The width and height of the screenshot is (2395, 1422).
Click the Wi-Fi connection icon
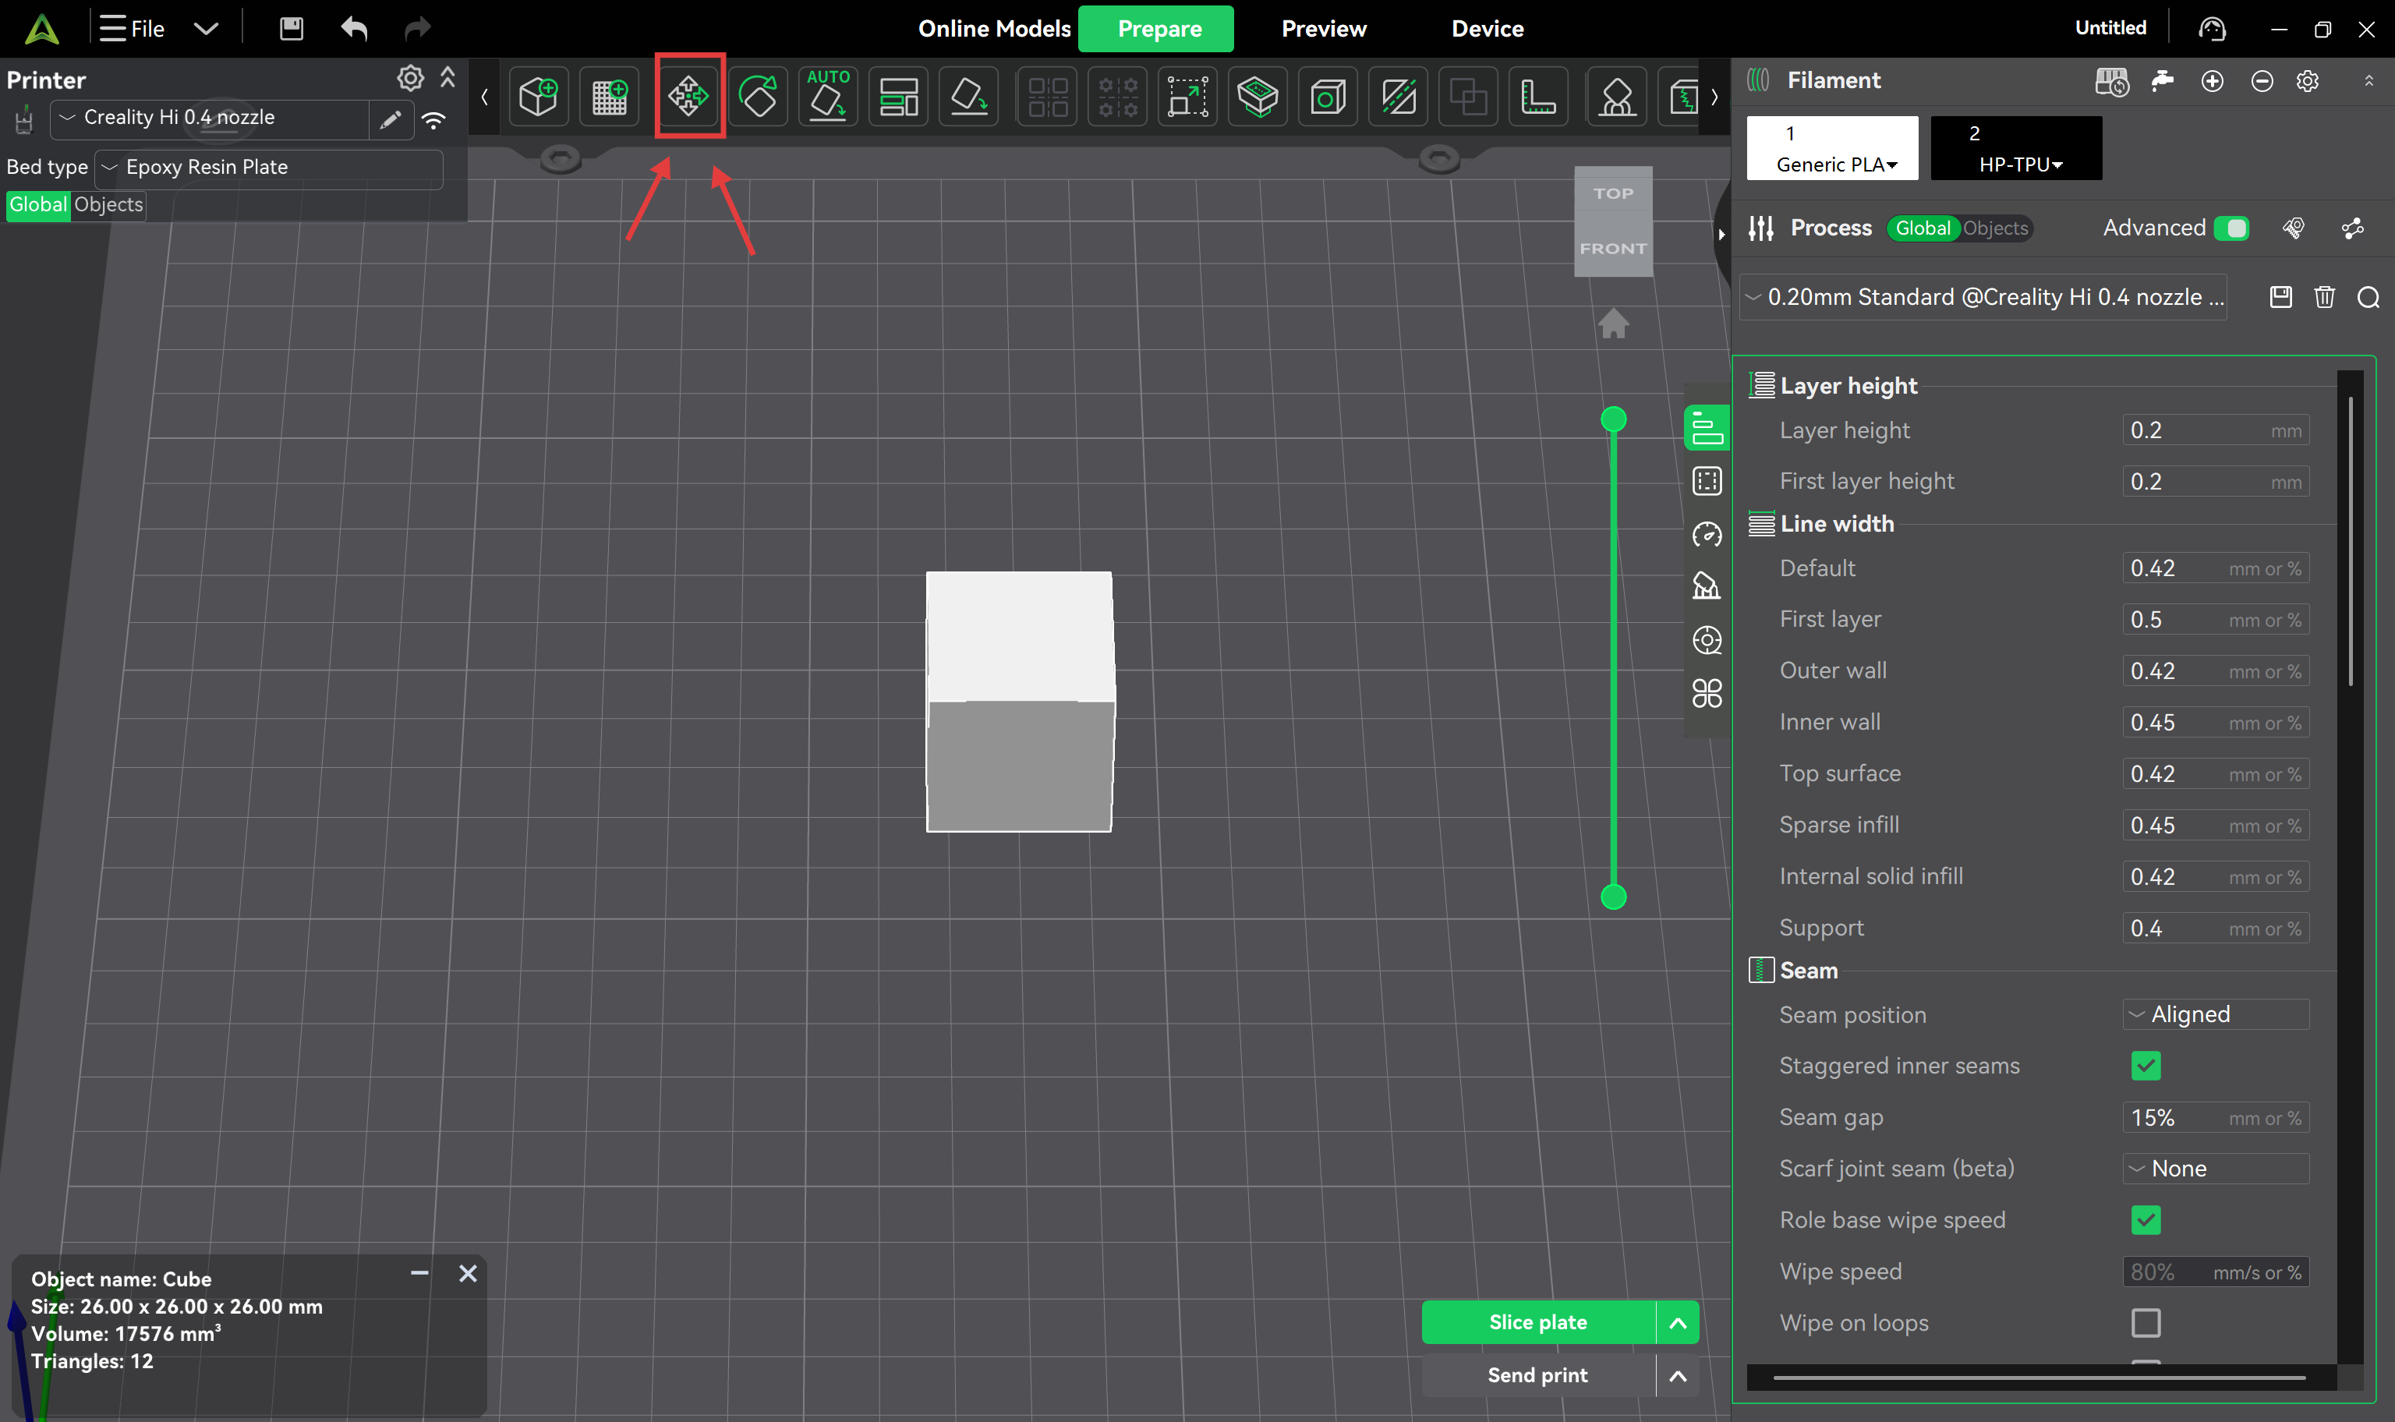[434, 120]
